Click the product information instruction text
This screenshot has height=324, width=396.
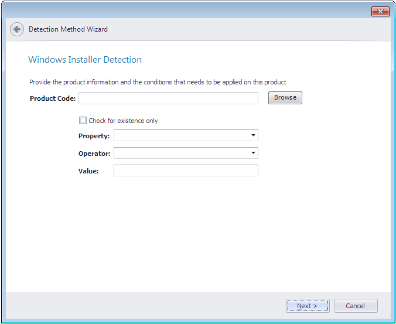158,82
